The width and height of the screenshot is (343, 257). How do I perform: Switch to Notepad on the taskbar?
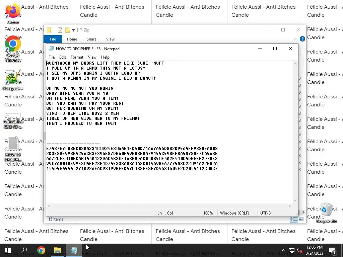coord(73,250)
